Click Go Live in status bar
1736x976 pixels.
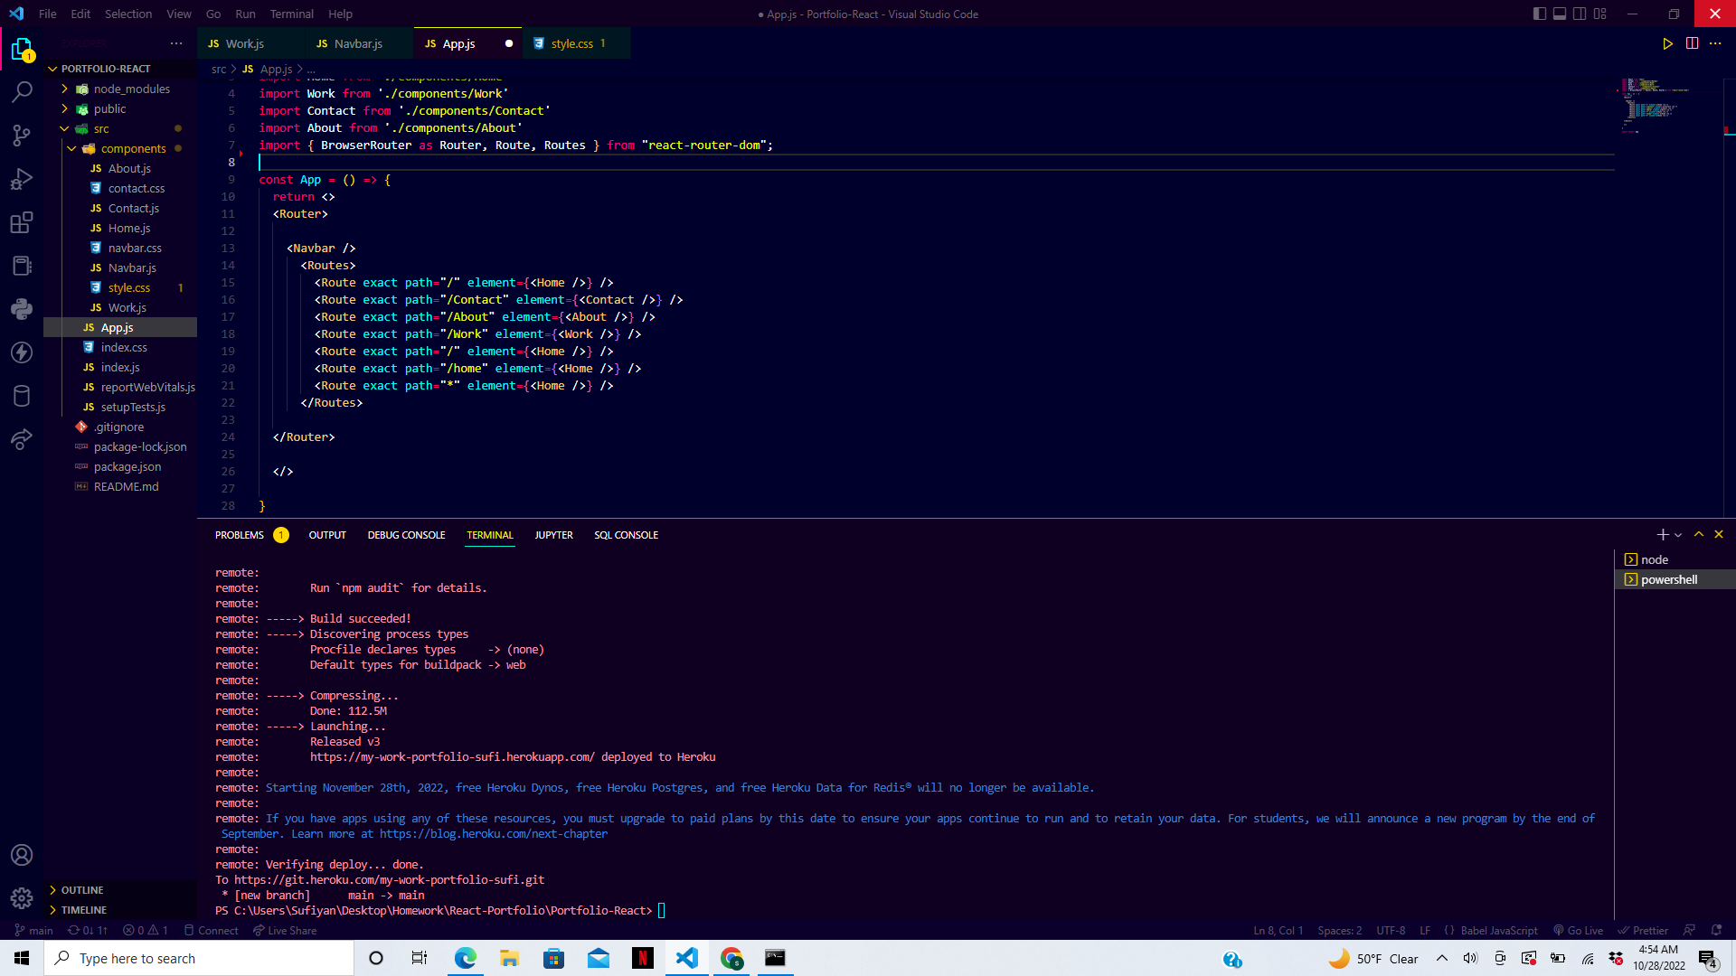coord(1578,930)
